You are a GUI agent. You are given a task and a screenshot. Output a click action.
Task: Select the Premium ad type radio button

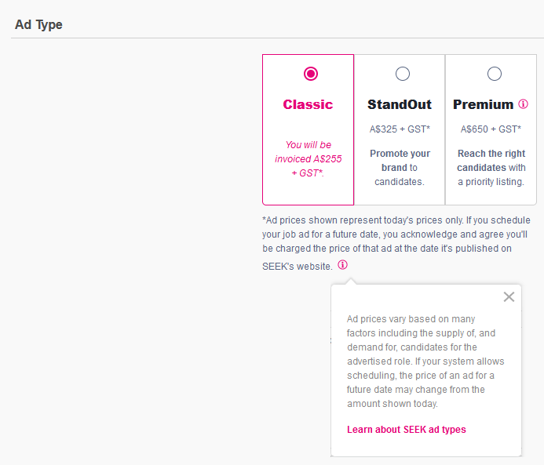click(x=494, y=74)
